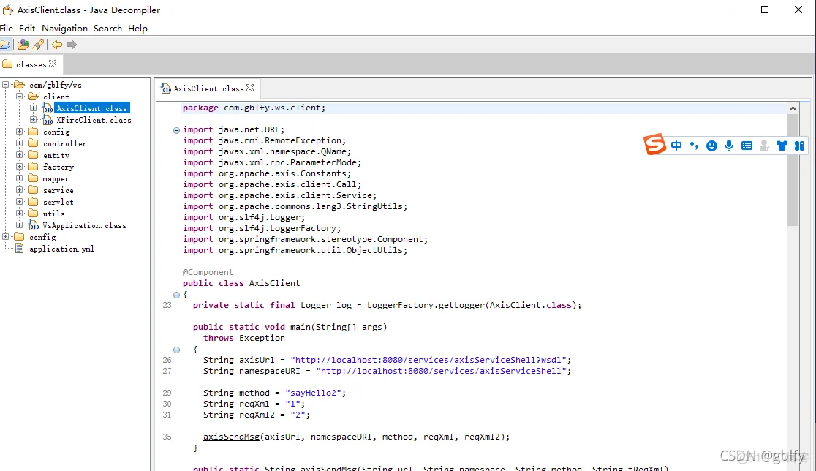Click line number 23 in the gutter
816x471 pixels.
pyautogui.click(x=167, y=305)
